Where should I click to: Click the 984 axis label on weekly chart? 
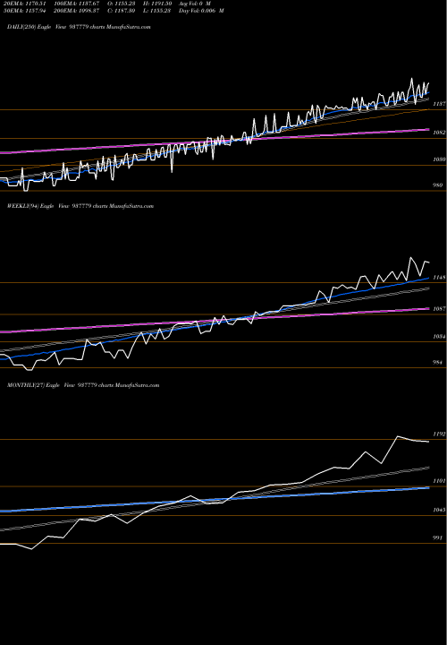[437, 363]
